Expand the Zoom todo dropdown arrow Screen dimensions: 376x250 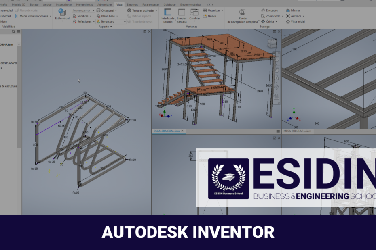282,16
